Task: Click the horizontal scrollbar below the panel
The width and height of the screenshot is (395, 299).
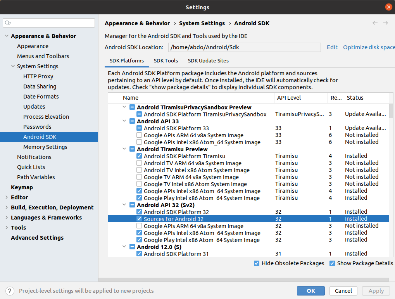Action: tap(243, 280)
